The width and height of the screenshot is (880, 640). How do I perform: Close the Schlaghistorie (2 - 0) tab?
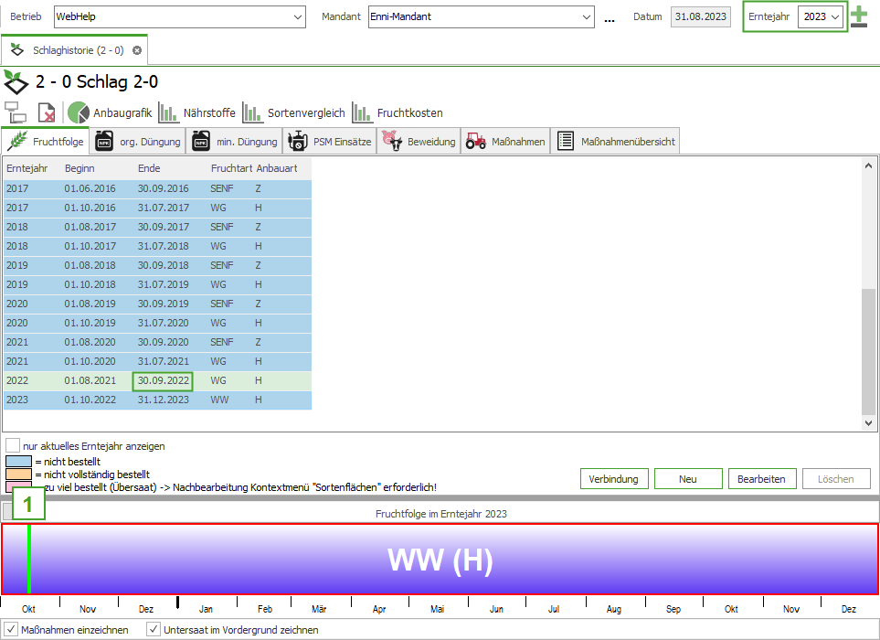(x=137, y=50)
